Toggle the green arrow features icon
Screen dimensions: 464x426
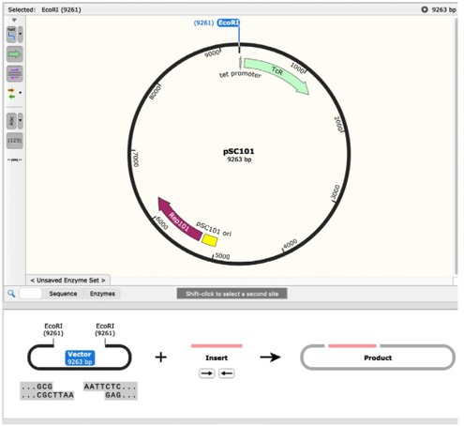click(14, 54)
